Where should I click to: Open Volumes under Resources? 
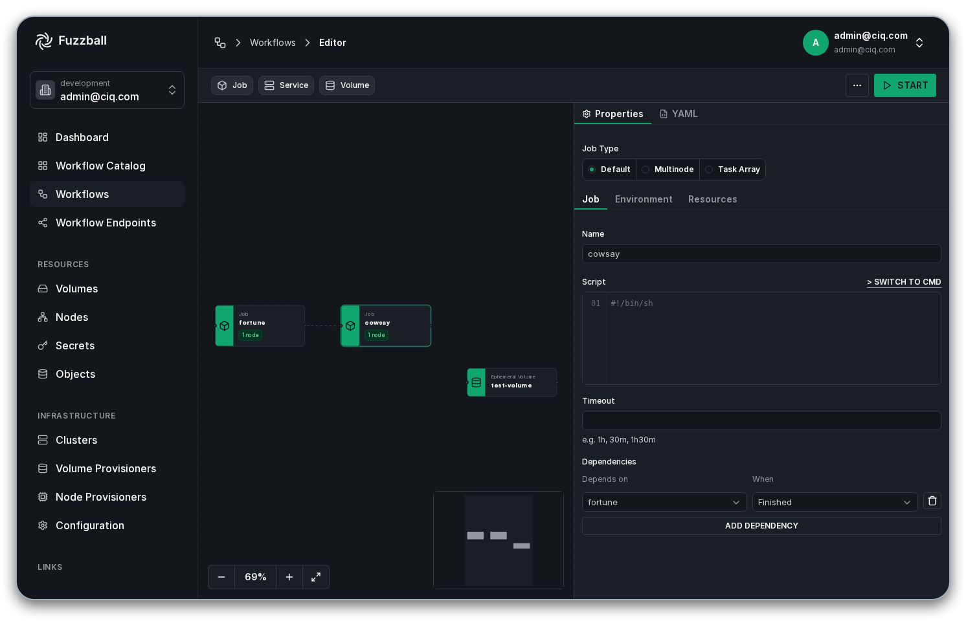pyautogui.click(x=107, y=289)
